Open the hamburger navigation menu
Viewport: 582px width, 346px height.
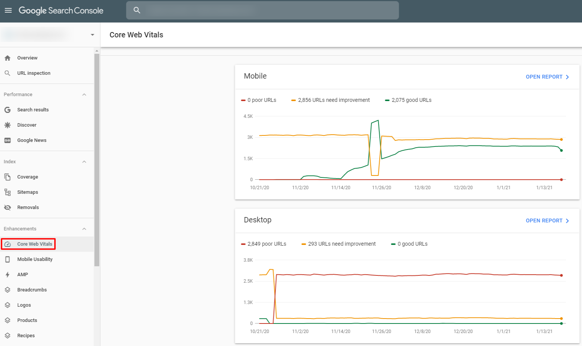[8, 10]
